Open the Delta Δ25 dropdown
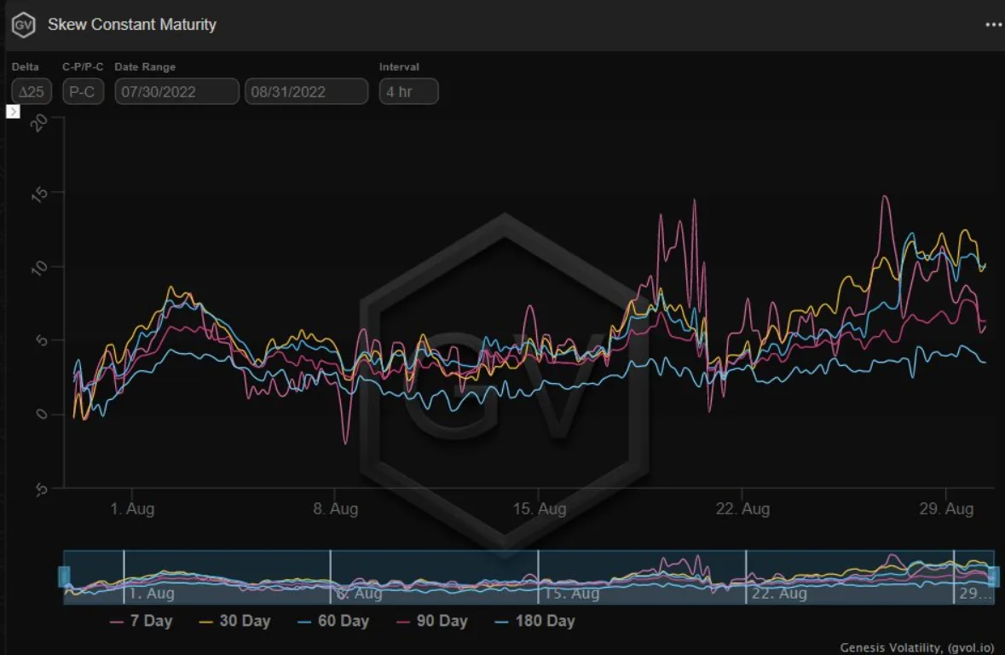 click(32, 91)
